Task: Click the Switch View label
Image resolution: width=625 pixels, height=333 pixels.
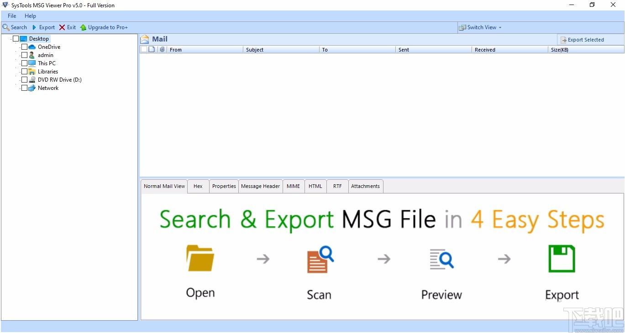Action: (x=482, y=27)
